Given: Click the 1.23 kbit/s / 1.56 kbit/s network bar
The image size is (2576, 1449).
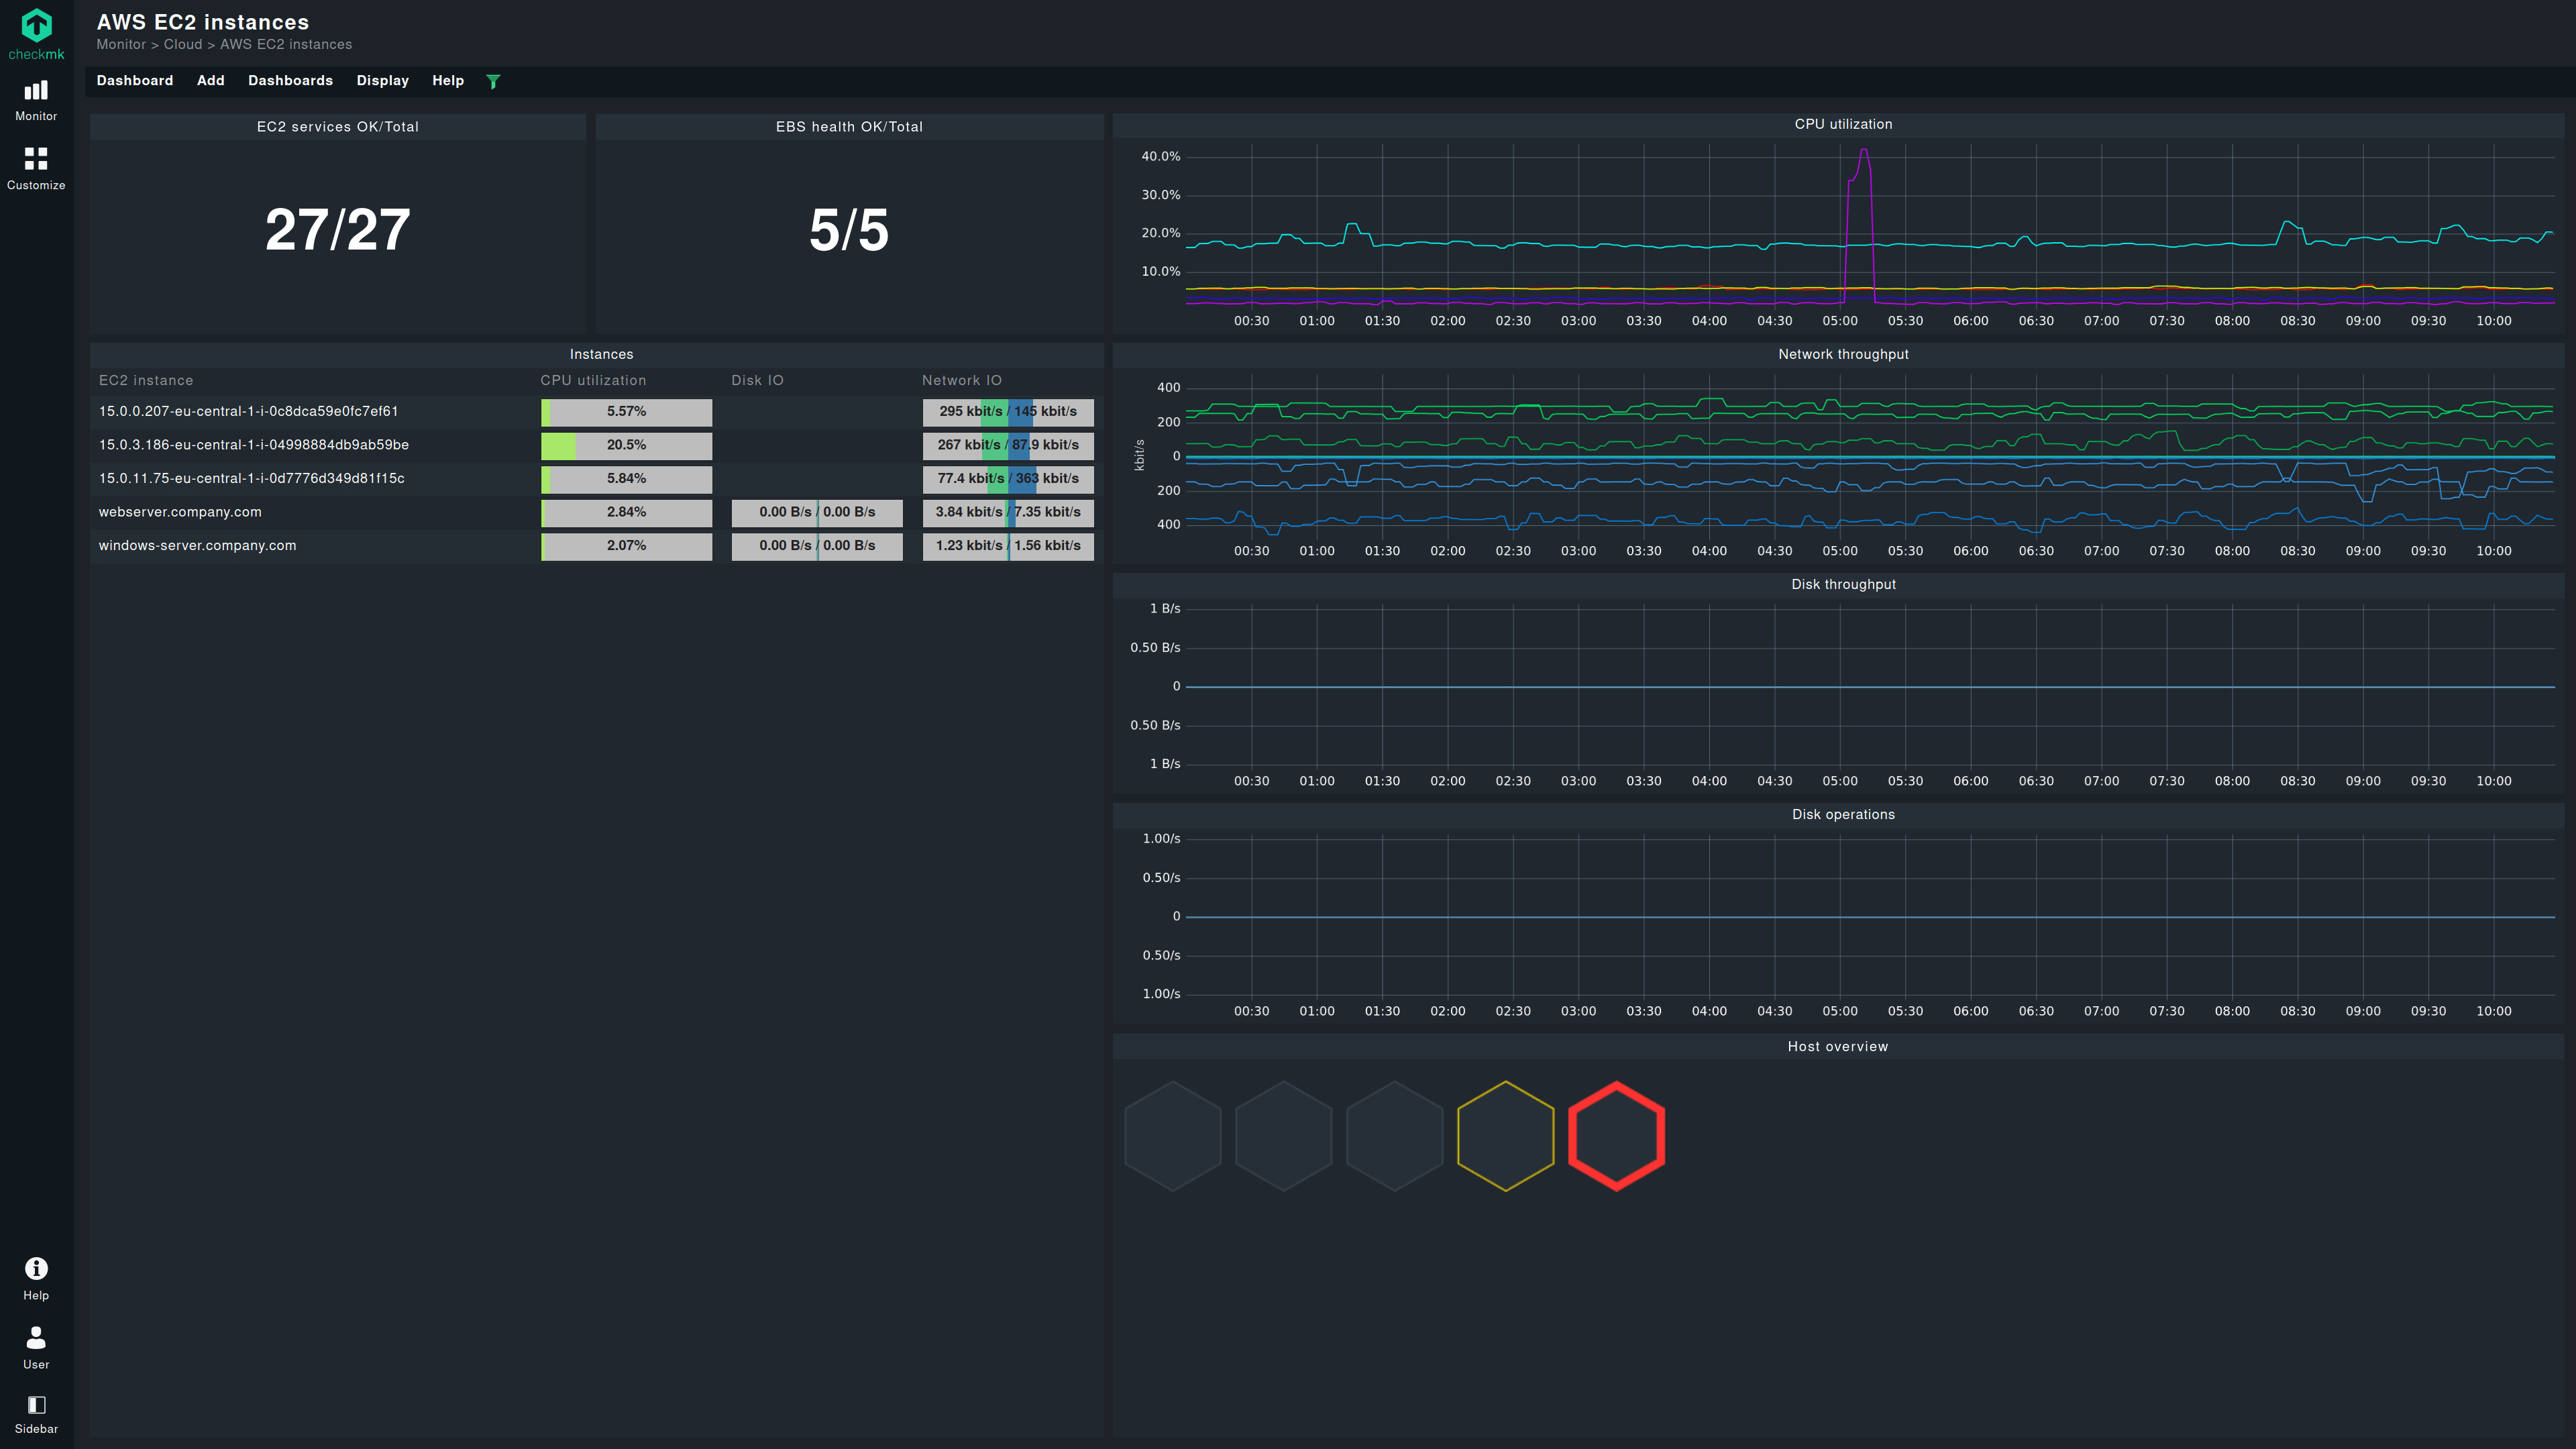Looking at the screenshot, I should point(1008,546).
